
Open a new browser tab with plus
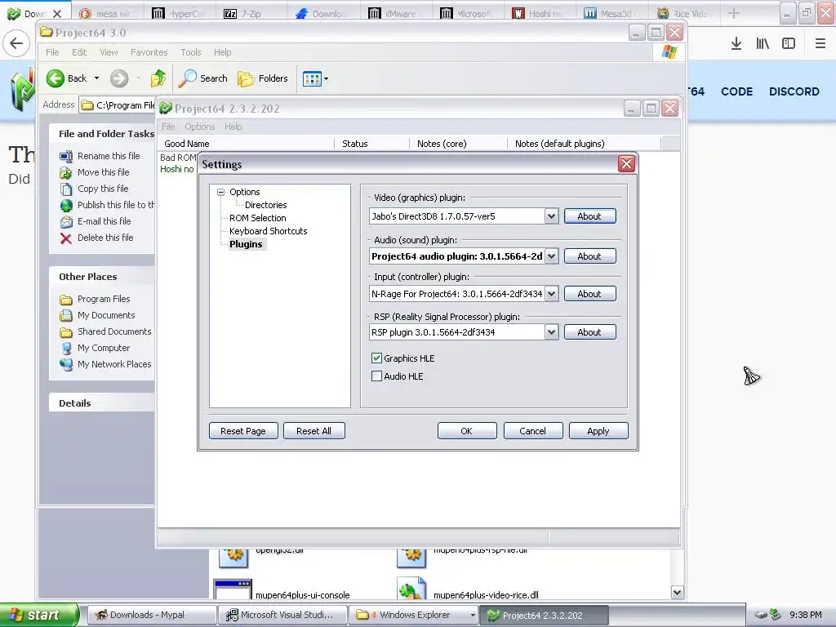tap(734, 13)
